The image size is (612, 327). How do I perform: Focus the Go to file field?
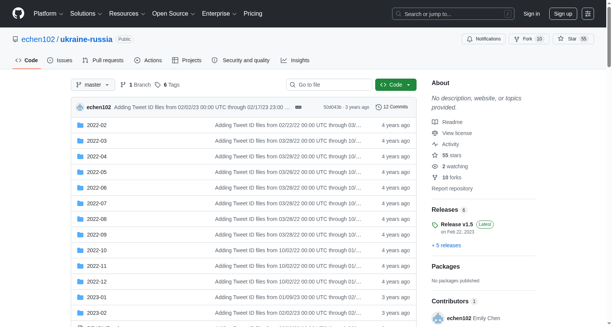coord(329,85)
